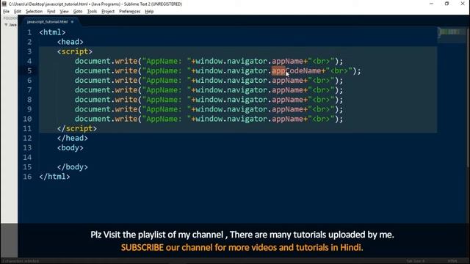
Task: Click line number 14 in gutter
Action: tap(27, 158)
